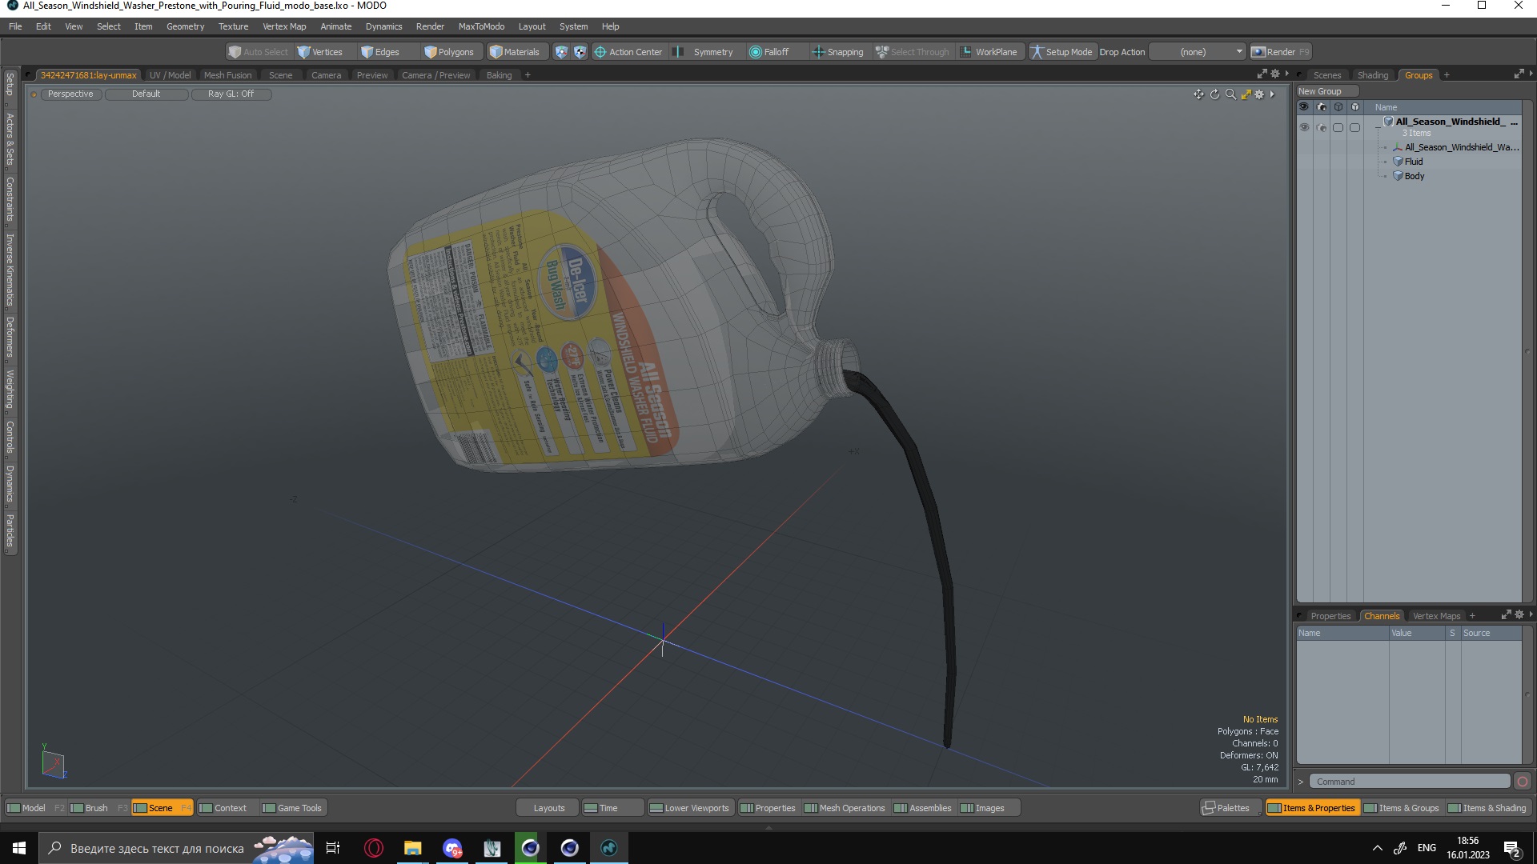
Task: Open the Symmetry options
Action: 704,52
